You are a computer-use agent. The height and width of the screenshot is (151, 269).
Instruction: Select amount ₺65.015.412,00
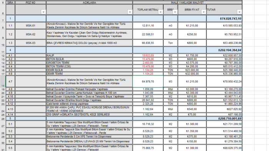click(224, 66)
